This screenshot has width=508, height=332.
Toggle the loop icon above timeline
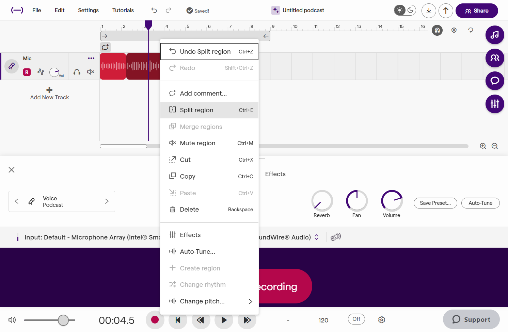[471, 30]
